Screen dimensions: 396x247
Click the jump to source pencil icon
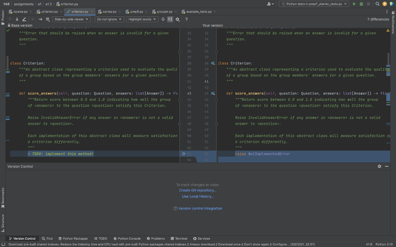point(24,19)
